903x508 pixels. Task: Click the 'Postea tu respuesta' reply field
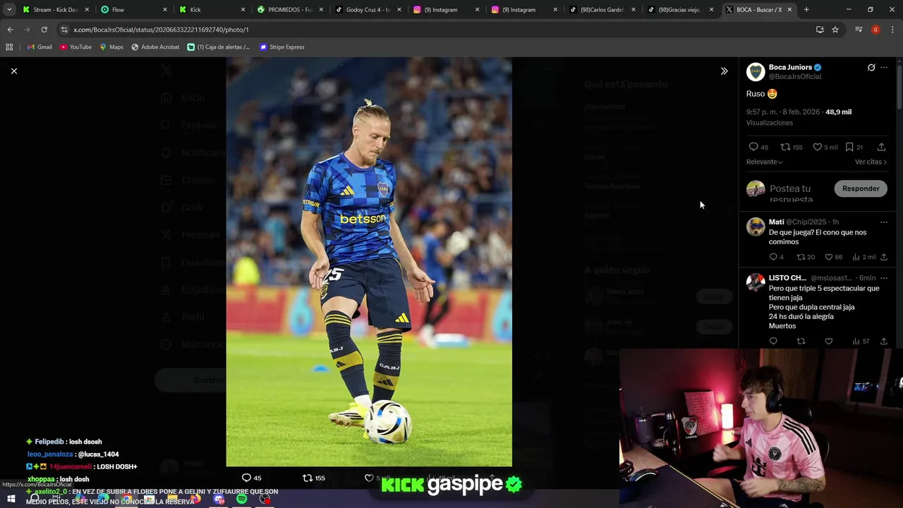tap(792, 193)
